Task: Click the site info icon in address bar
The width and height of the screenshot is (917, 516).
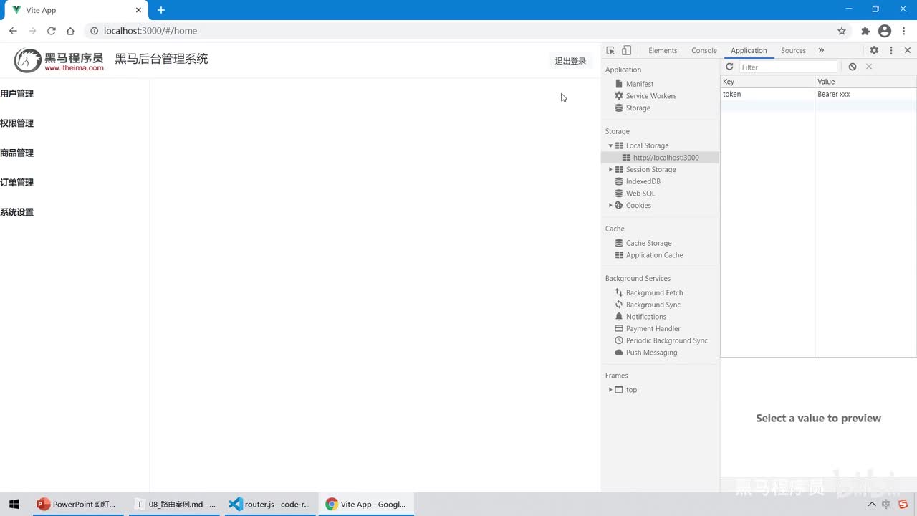Action: tap(94, 31)
